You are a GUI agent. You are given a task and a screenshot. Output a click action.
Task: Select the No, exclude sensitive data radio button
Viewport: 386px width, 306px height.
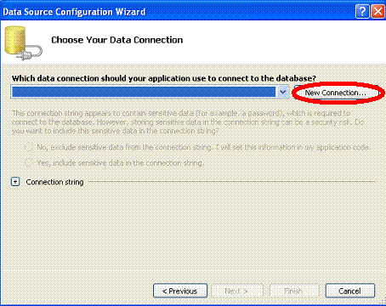coord(29,147)
